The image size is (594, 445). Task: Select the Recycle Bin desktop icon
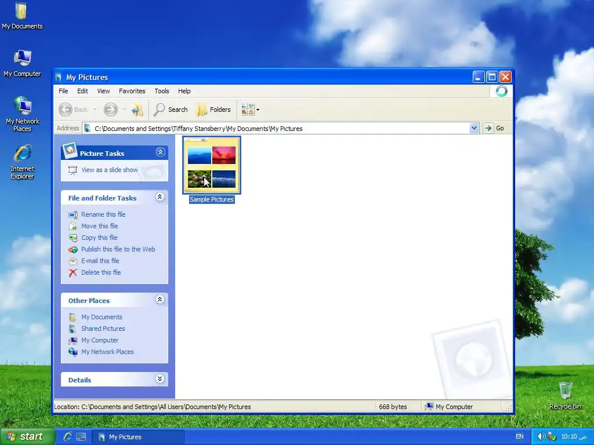[565, 395]
